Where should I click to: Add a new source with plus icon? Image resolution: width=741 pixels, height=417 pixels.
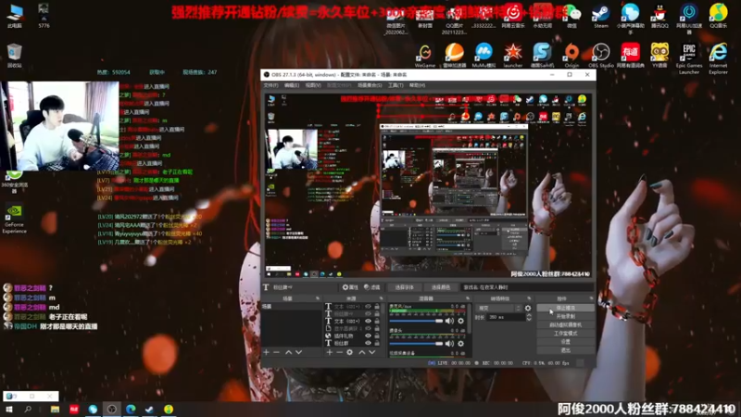click(330, 352)
